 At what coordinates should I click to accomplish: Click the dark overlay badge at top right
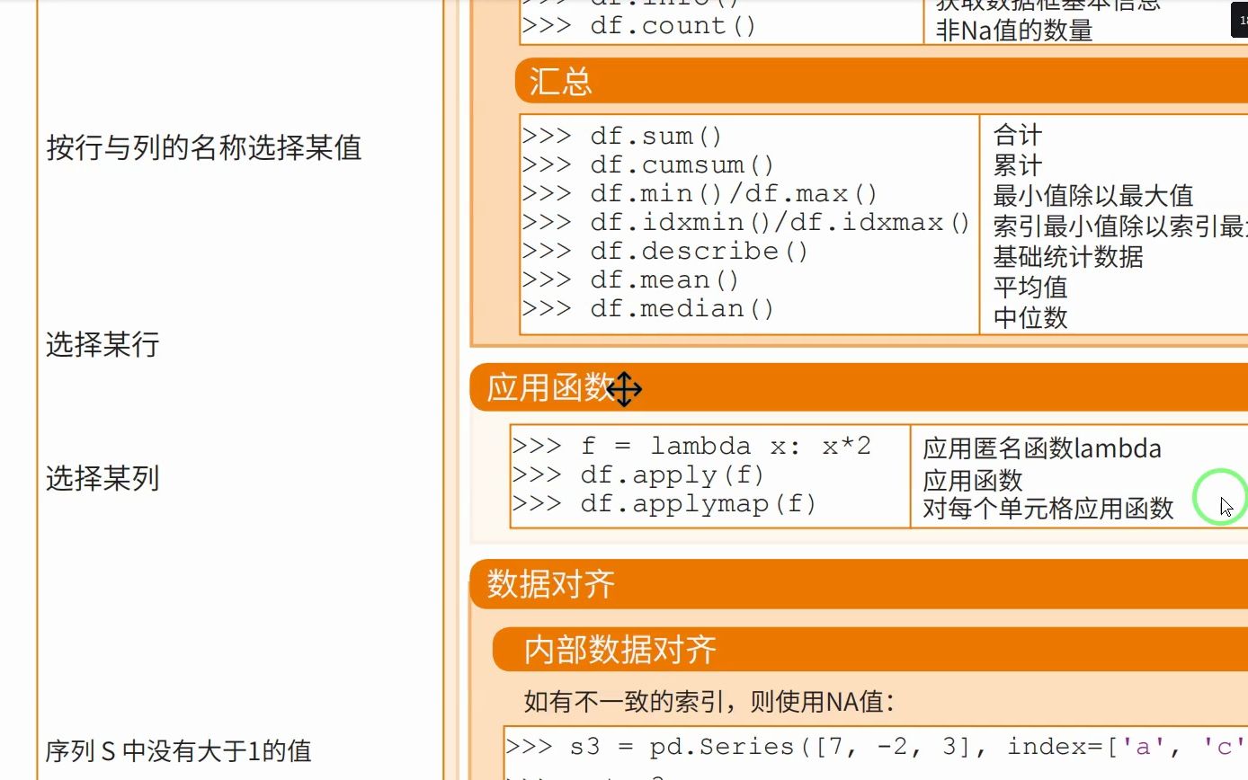pyautogui.click(x=1240, y=20)
